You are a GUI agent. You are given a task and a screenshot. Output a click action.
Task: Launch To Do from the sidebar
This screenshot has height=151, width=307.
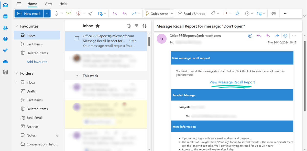(5, 50)
